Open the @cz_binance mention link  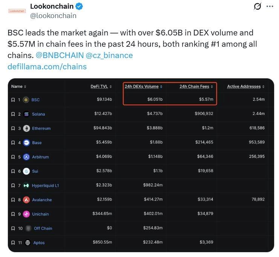pos(109,55)
